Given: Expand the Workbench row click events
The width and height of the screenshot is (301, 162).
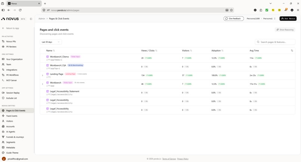Looking at the screenshot, I should 43,84.
